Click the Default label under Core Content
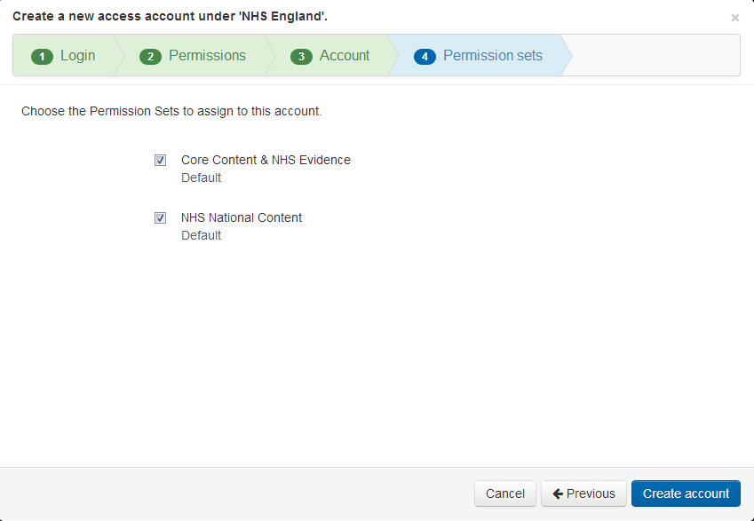Image resolution: width=754 pixels, height=521 pixels. pos(201,178)
